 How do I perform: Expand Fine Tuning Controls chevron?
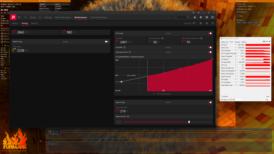[x=154, y=94]
